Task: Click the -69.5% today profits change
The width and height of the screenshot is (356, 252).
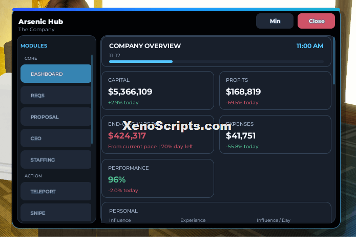Action: coord(242,103)
